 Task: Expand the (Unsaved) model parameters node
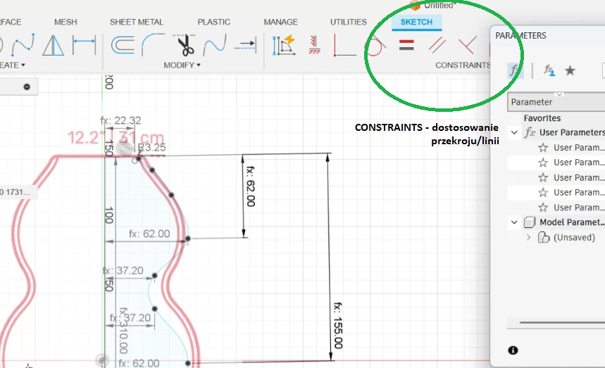pyautogui.click(x=529, y=238)
